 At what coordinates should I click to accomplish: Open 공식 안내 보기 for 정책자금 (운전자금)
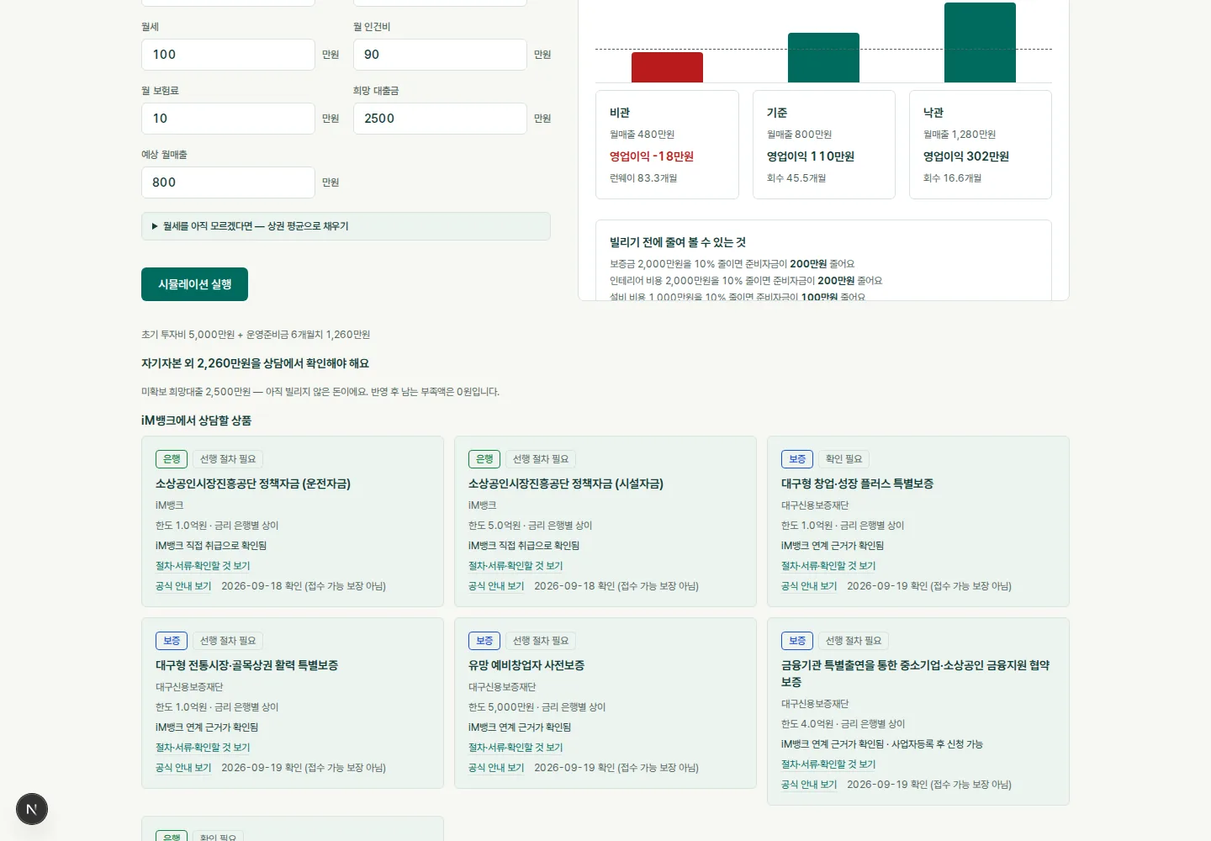183,586
